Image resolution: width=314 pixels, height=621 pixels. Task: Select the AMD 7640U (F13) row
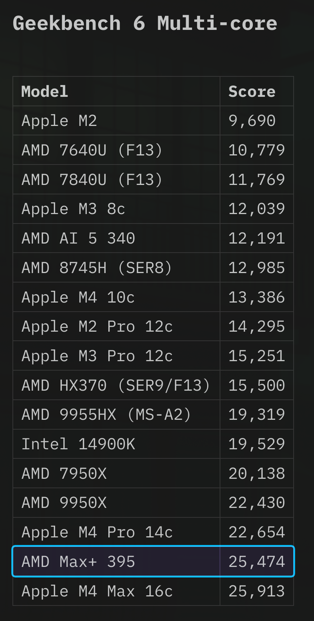153,150
